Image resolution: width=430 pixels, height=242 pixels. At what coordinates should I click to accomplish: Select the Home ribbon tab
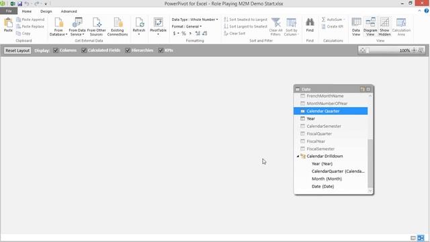[27, 11]
